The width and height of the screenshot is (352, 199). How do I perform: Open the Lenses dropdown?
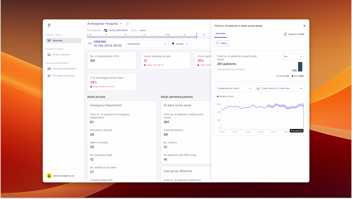[180, 44]
